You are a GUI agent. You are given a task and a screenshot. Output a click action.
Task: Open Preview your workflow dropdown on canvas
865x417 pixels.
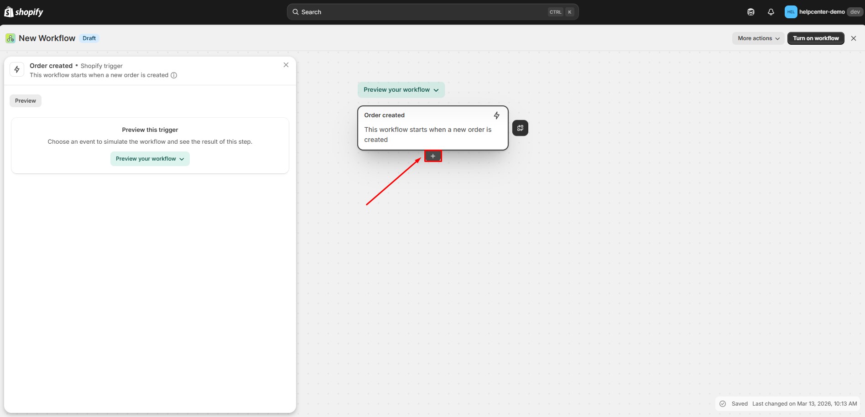[401, 90]
